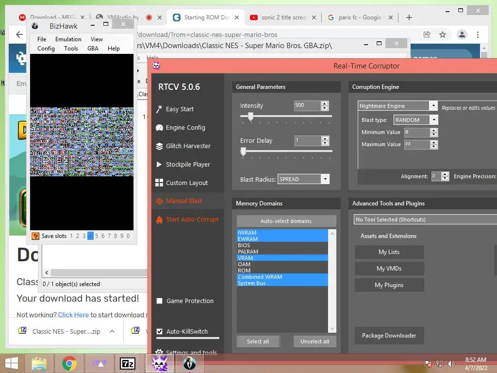The width and height of the screenshot is (497, 373).
Task: Click BizHawk save slots question icon
Action: pos(35,236)
